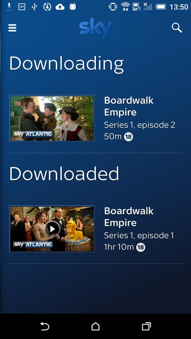
Task: Open the downloading Boardwalk Empire episode 2 thumbnail
Action: [52, 119]
